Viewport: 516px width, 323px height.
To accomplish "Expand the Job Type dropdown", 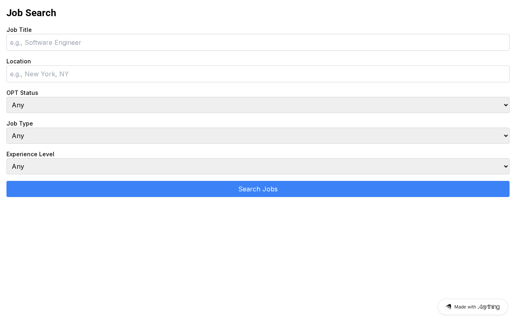I will click(x=258, y=136).
